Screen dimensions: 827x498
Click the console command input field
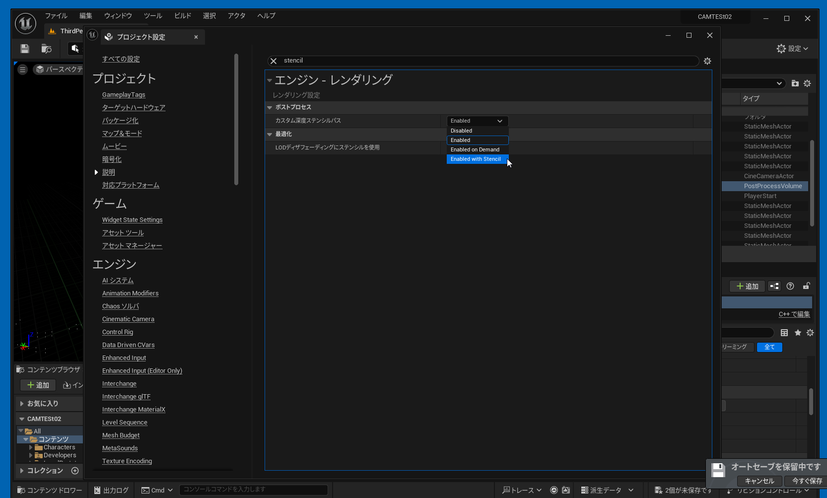(x=253, y=490)
